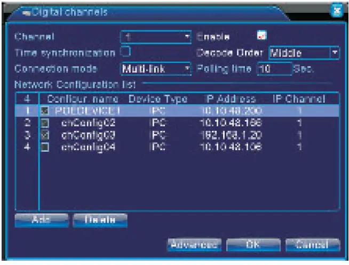Screen dimensions: 349x265
Task: Toggle the checkbox for row 1 device
Action: (45, 111)
